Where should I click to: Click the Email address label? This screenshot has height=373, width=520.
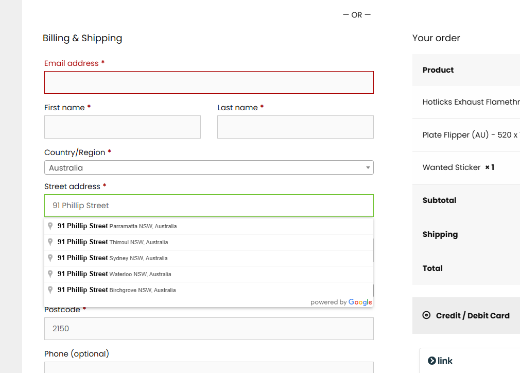[x=71, y=63]
